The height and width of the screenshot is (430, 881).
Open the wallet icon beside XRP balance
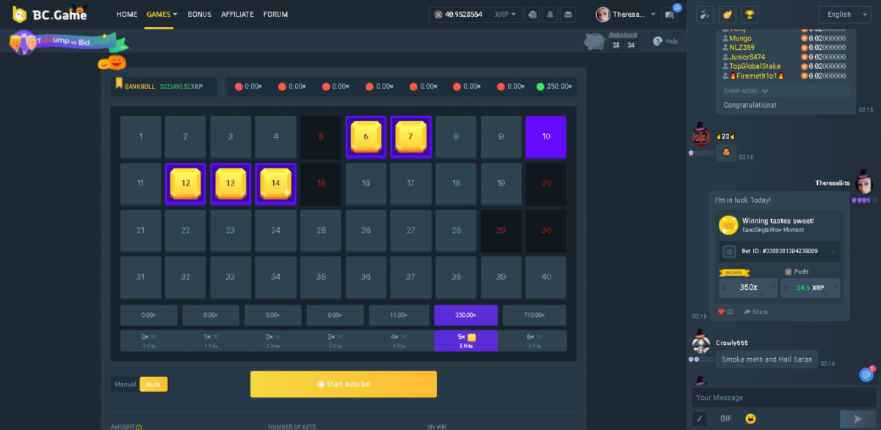(532, 14)
